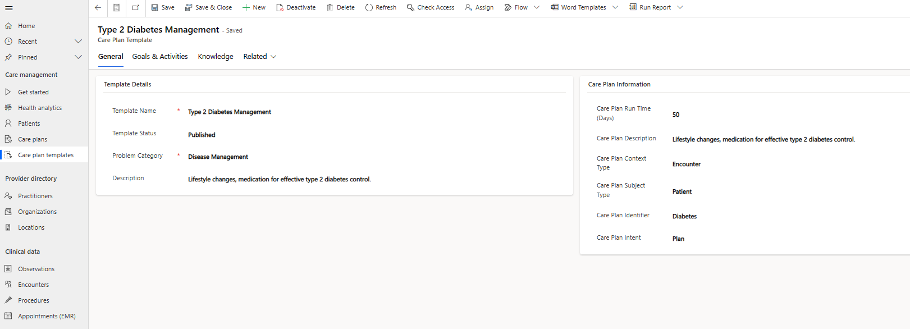The image size is (910, 329).
Task: Open Word Templates command
Action: pyautogui.click(x=578, y=7)
